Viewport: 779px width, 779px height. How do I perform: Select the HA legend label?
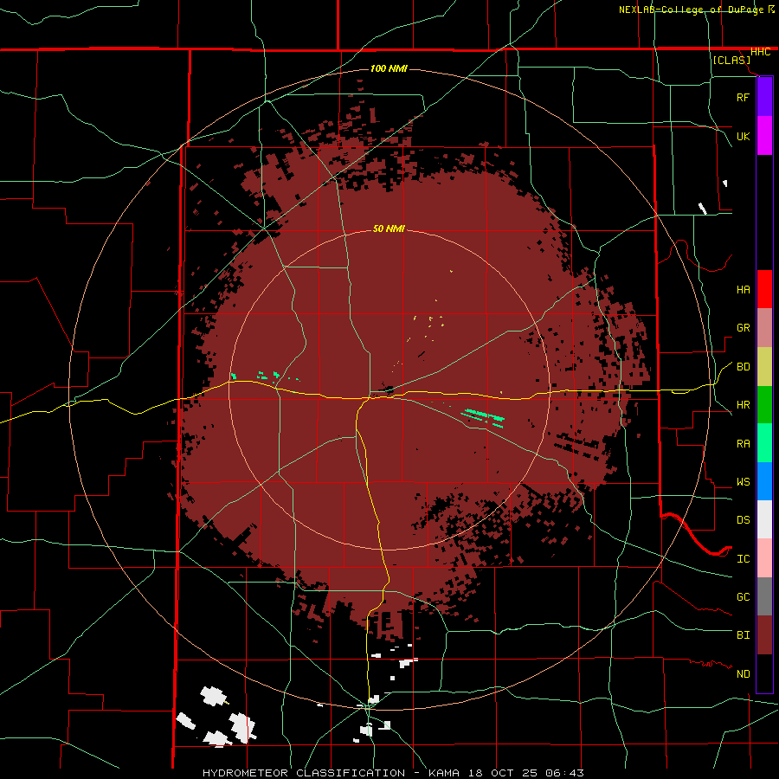coord(743,290)
